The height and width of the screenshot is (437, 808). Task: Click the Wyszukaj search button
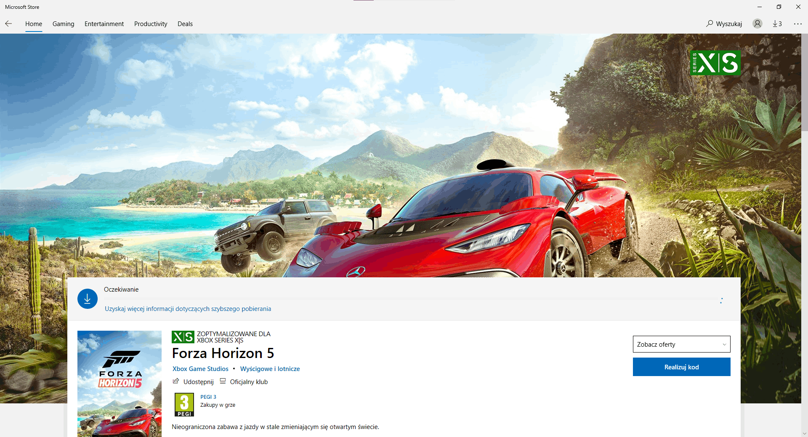[724, 24]
